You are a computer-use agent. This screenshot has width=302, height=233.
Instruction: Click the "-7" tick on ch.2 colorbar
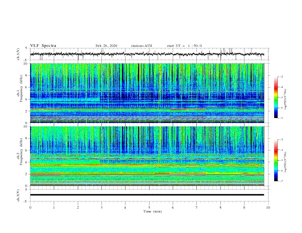(x=281, y=181)
